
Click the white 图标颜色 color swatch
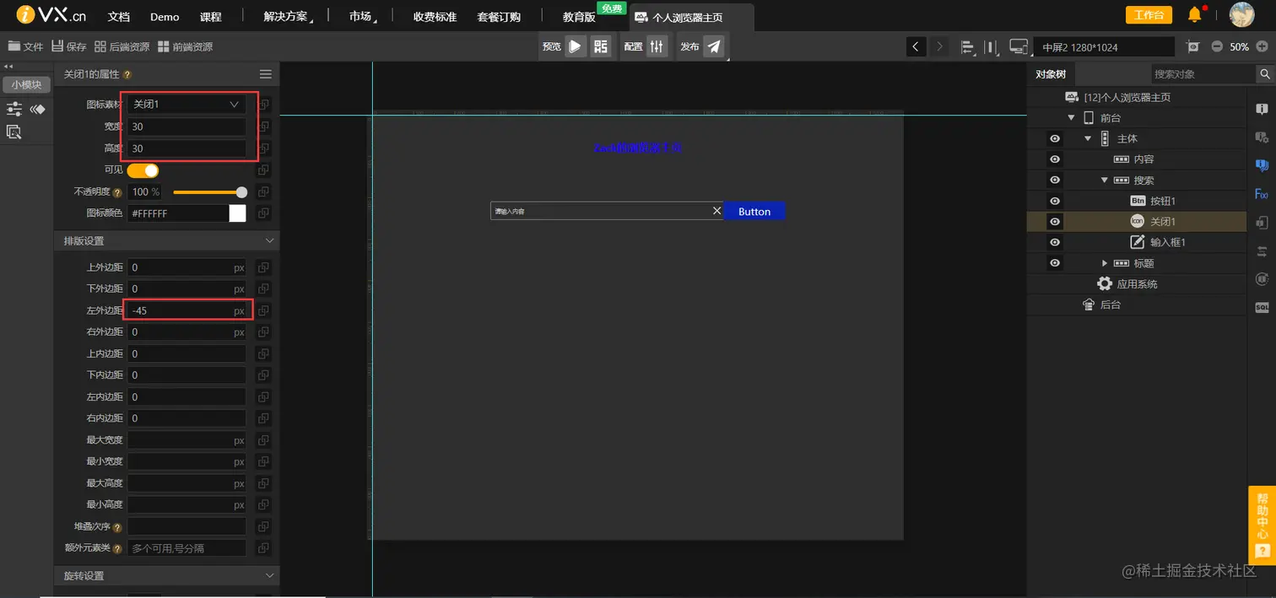[237, 213]
